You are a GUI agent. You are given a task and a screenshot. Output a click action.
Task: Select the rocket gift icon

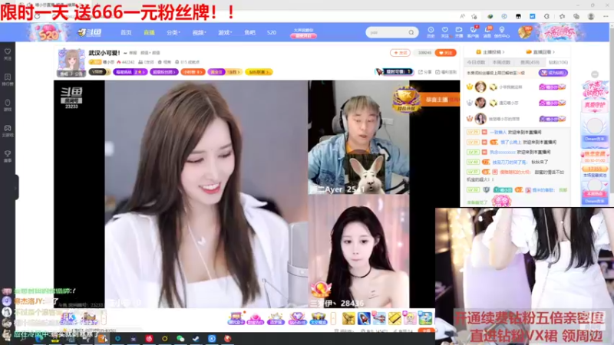[364, 318]
